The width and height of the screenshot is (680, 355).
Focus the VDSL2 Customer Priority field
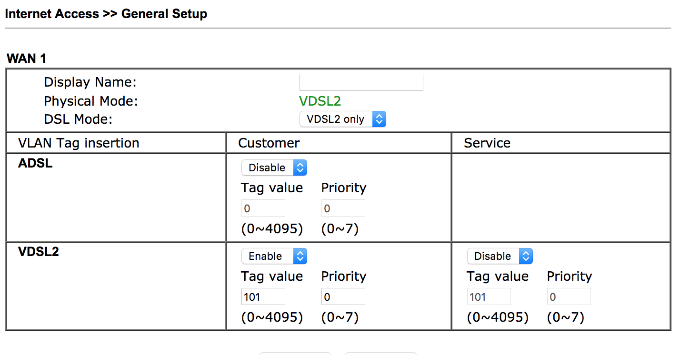click(343, 297)
